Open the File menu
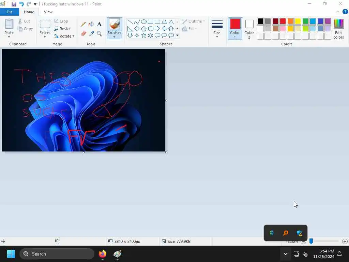 10,12
